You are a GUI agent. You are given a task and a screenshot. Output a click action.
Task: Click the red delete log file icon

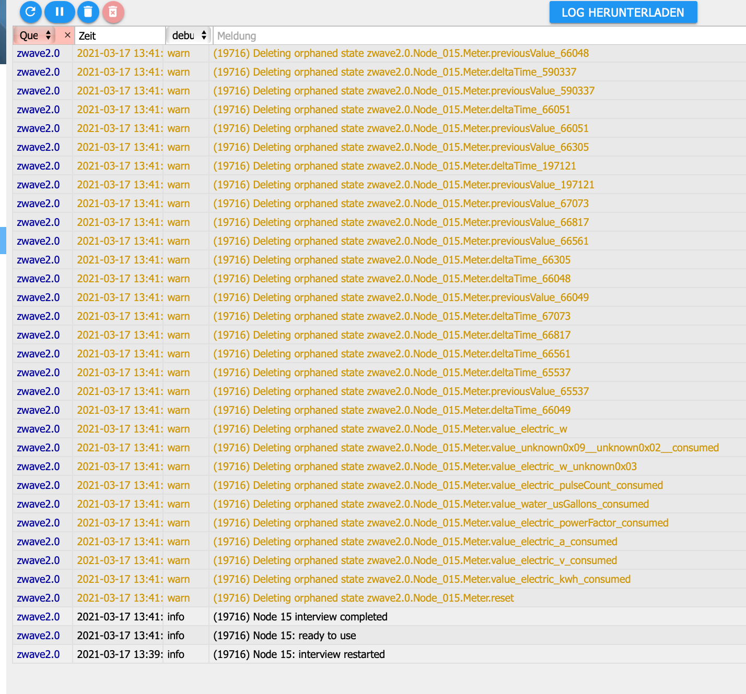113,12
